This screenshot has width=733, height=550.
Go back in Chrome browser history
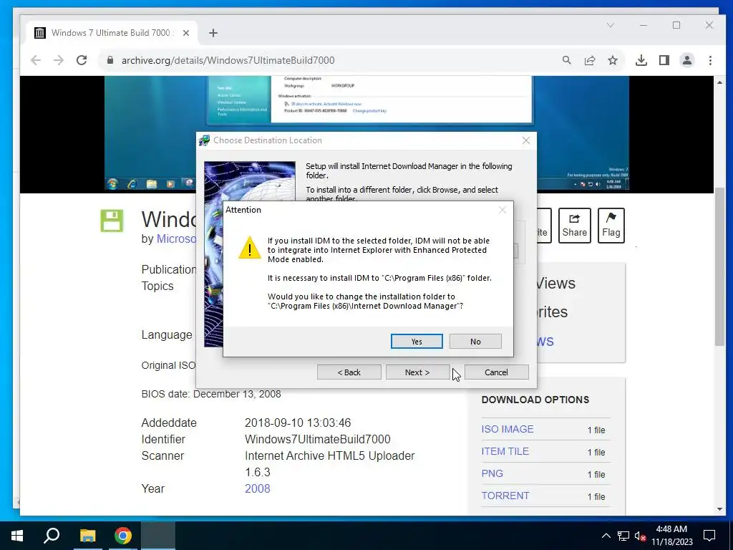(36, 60)
